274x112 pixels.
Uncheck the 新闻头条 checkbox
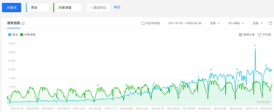240,35
